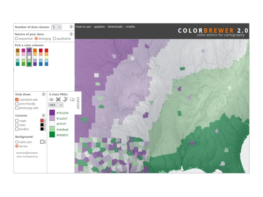Open borders color picker dropdown
Image resolution: width=263 pixels, height=197 pixels.
43,129
